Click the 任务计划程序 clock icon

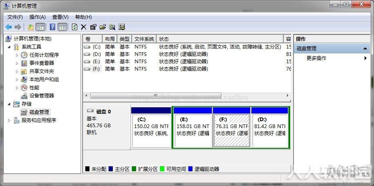24,55
